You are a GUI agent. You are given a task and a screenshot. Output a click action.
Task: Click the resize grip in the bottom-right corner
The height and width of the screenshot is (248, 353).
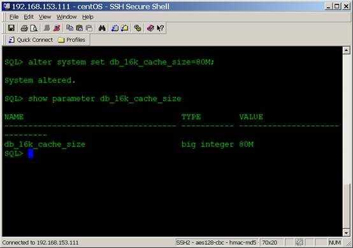pos(349,244)
